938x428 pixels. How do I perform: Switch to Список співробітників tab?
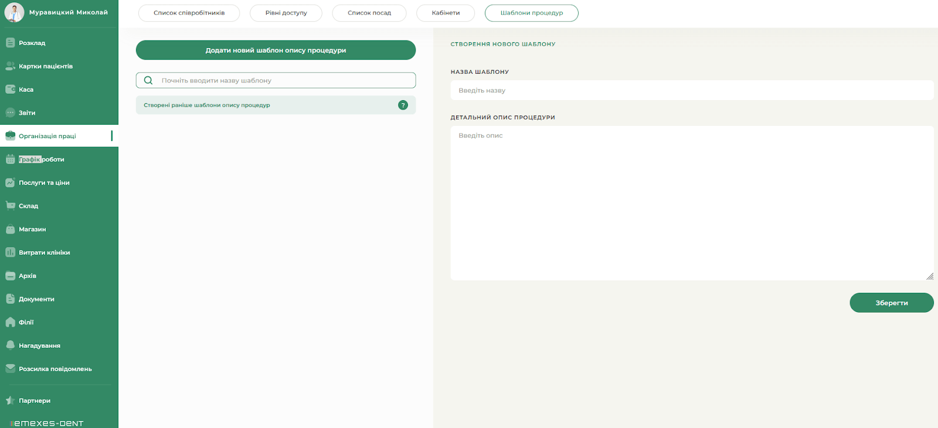pos(189,13)
